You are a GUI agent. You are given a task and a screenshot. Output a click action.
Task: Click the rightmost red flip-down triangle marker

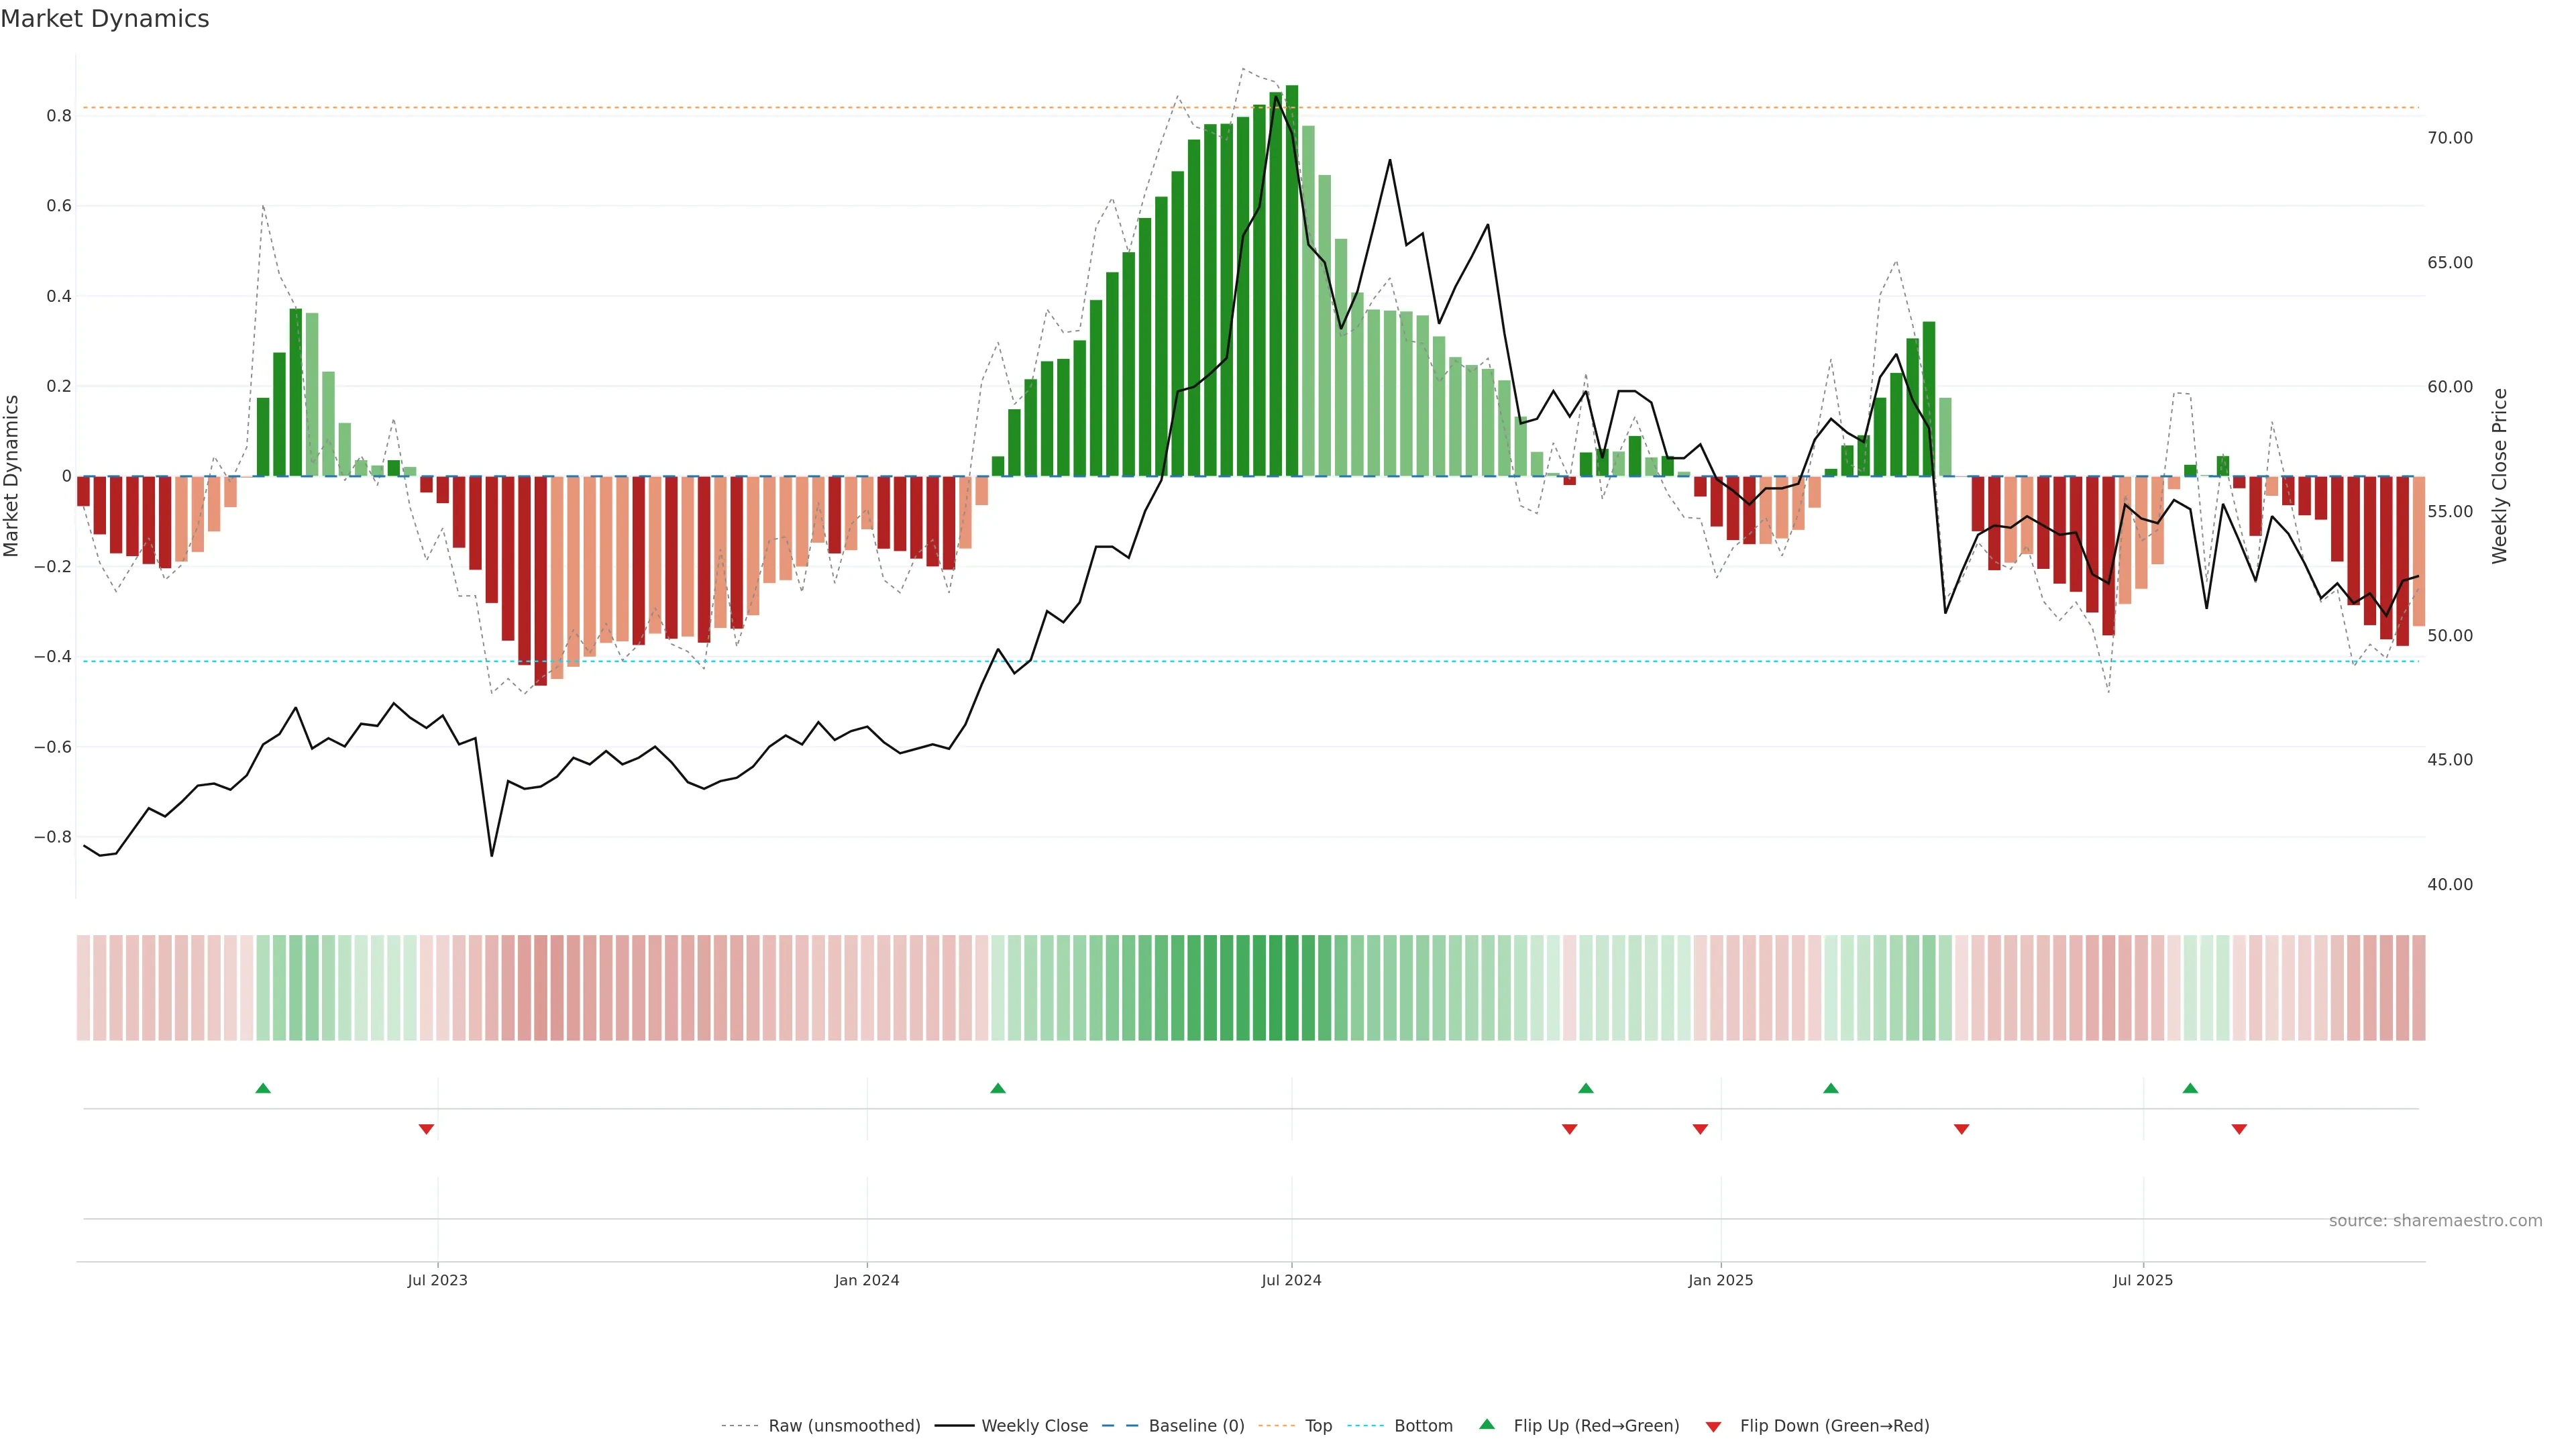pyautogui.click(x=2239, y=1129)
